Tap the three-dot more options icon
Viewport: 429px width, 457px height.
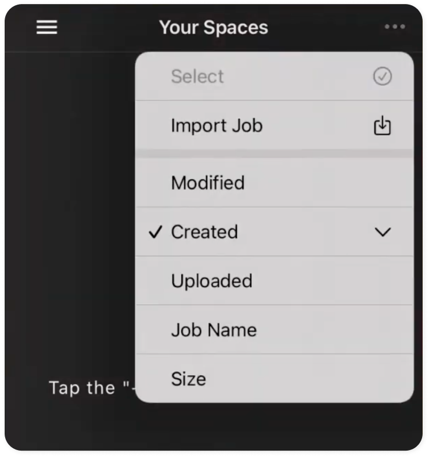click(395, 27)
